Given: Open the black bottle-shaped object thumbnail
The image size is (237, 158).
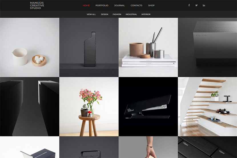Looking at the screenshot, I should (x=89, y=47).
